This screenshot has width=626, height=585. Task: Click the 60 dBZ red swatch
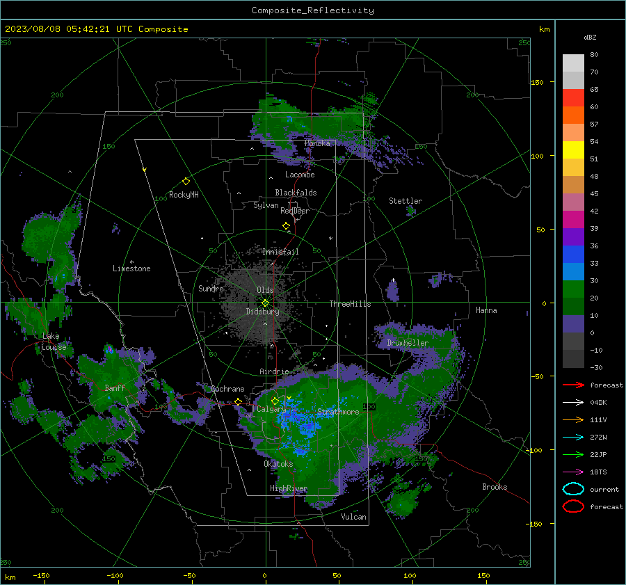pos(573,98)
